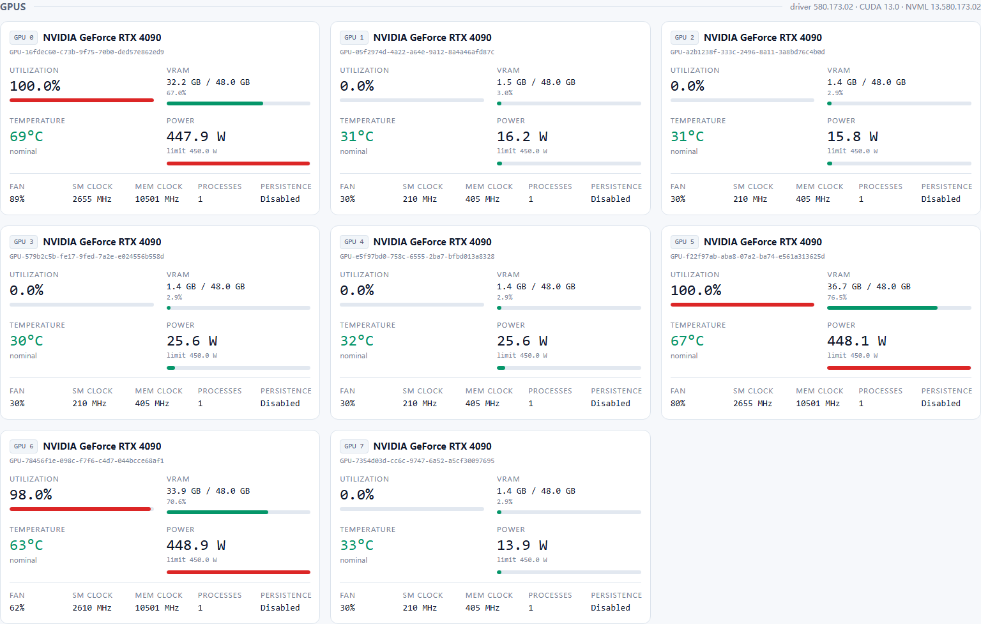Click GPU 5 fan speed 80%
Image resolution: width=981 pixels, height=624 pixels.
click(678, 404)
